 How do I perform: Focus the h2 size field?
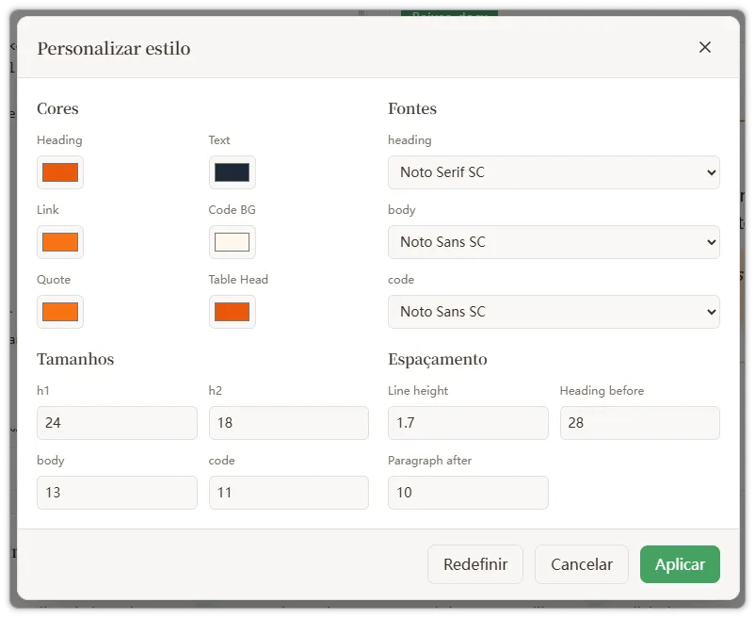click(289, 423)
